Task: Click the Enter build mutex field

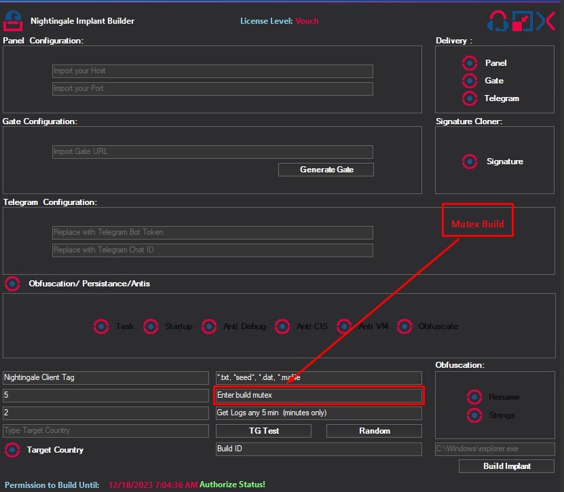Action: [x=319, y=395]
